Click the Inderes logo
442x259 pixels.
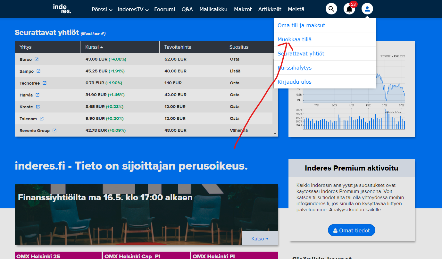[62, 9]
